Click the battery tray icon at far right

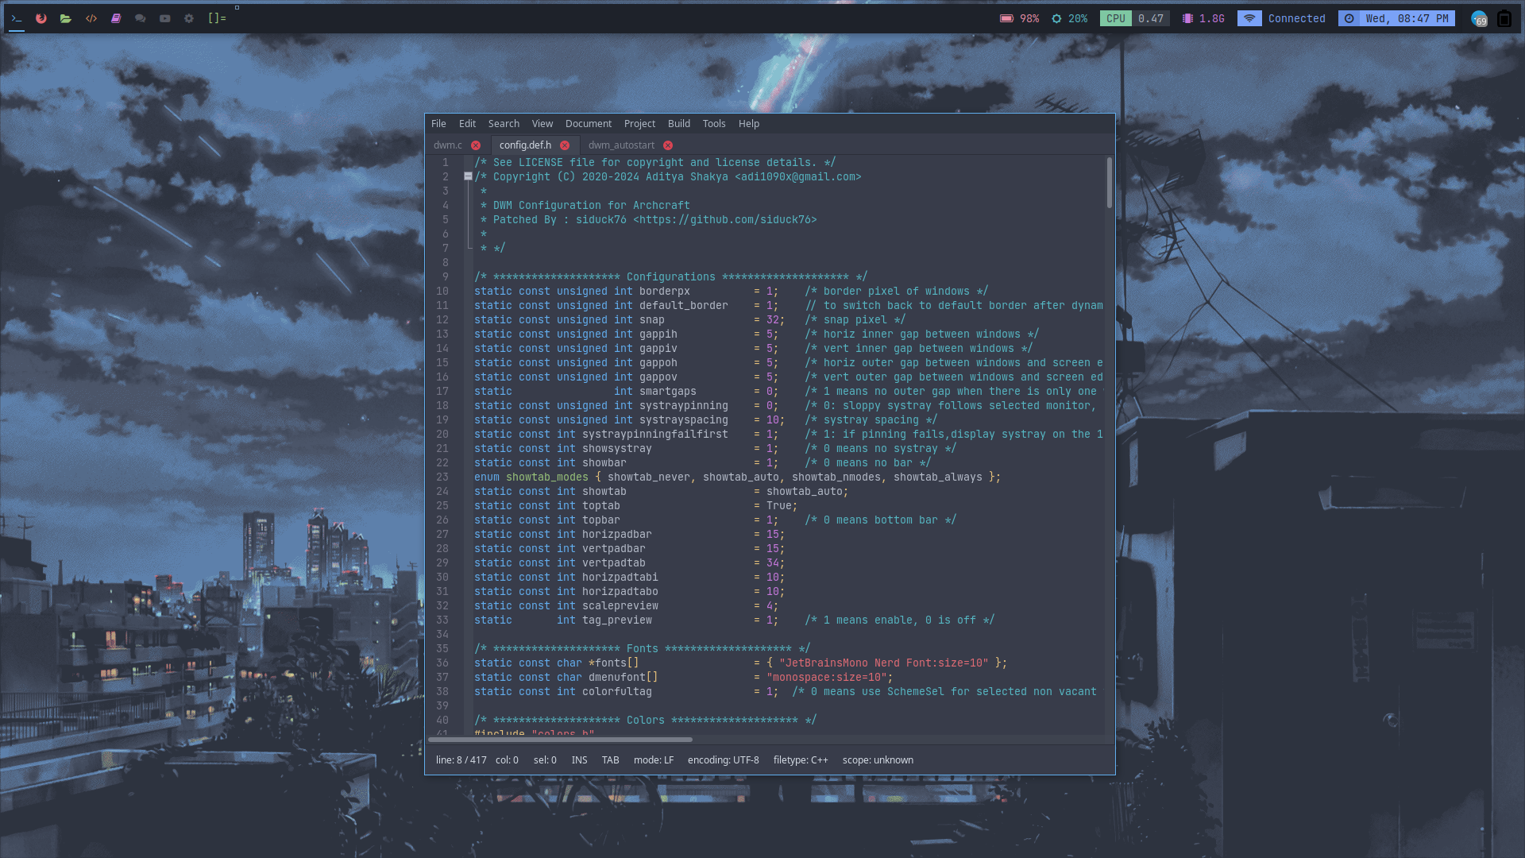[1504, 18]
